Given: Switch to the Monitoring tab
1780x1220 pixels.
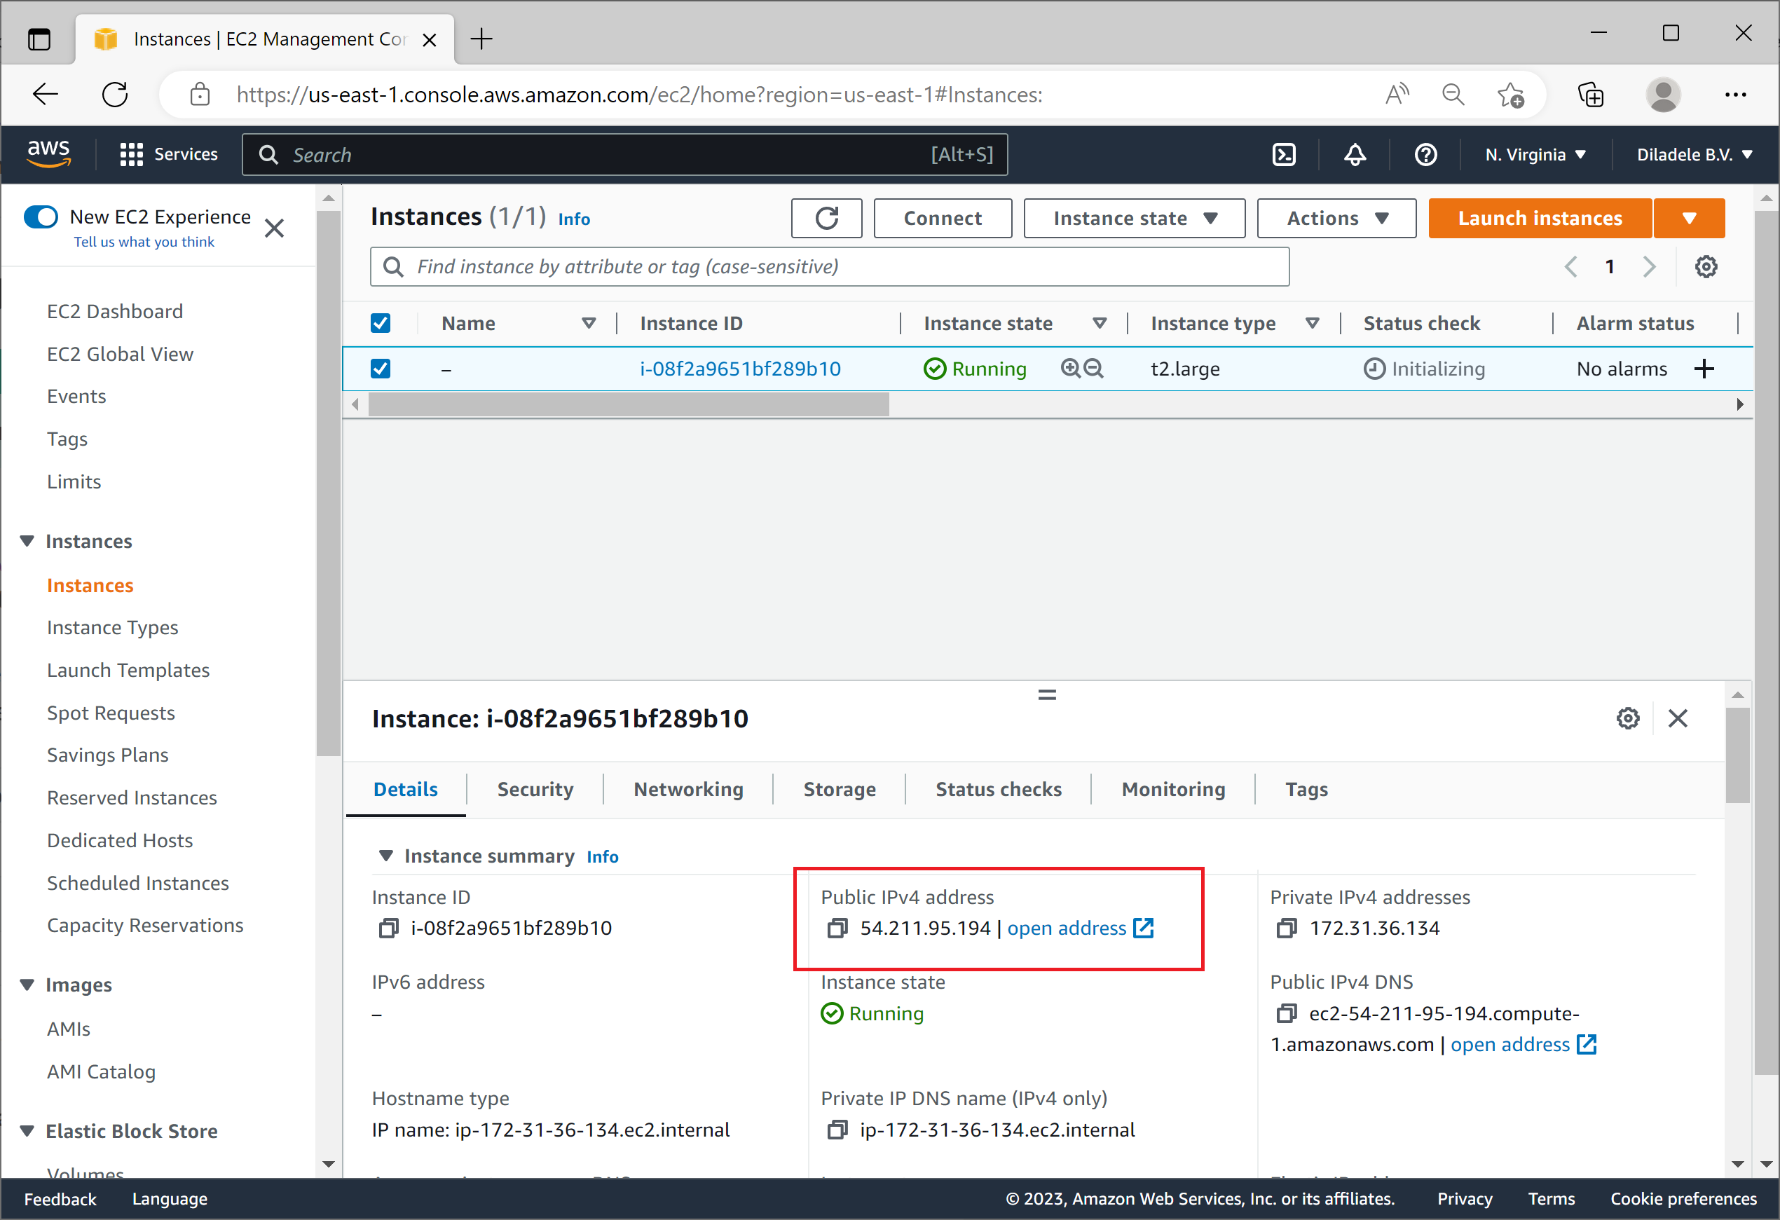Looking at the screenshot, I should 1173,790.
